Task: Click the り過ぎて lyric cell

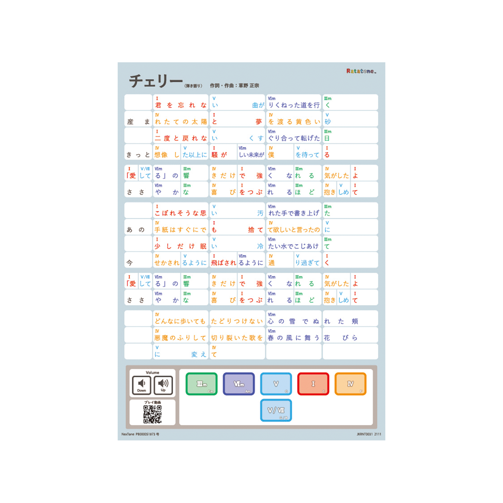Action: (307, 260)
